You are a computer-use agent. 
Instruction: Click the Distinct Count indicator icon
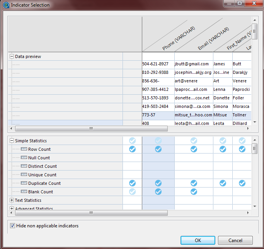click(x=24, y=166)
